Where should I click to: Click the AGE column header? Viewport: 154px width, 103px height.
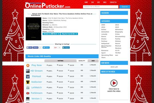93,61
